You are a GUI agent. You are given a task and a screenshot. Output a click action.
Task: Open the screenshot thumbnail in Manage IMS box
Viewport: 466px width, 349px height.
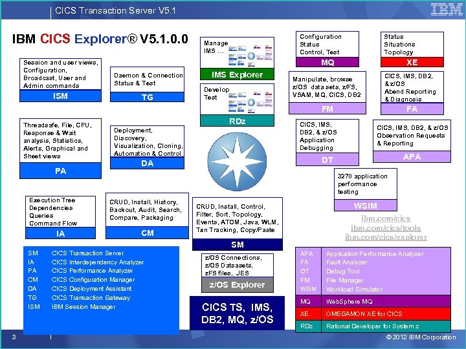click(x=250, y=55)
